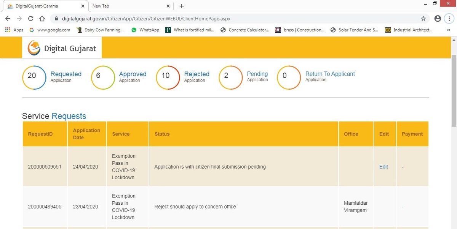
Task: Open www.google.com bookmark
Action: point(50,30)
